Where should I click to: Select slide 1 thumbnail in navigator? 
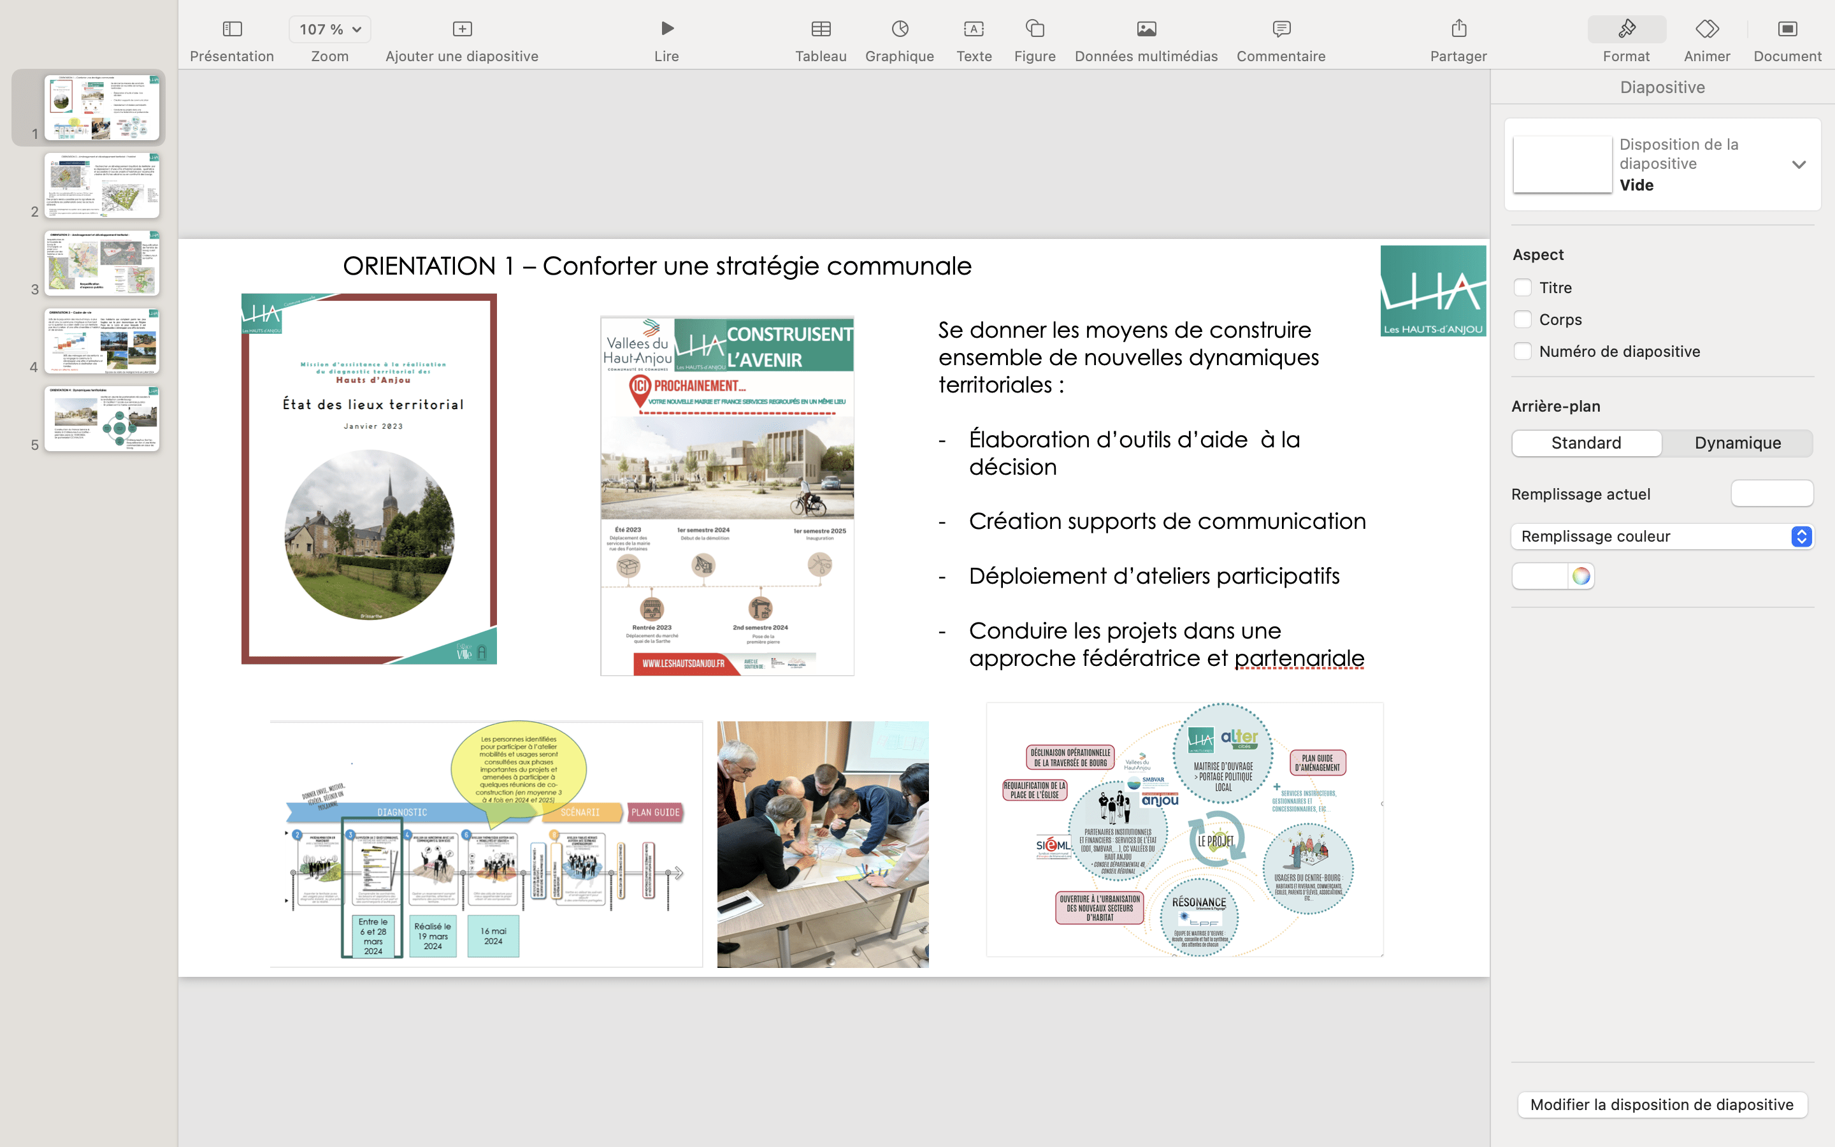[x=101, y=108]
